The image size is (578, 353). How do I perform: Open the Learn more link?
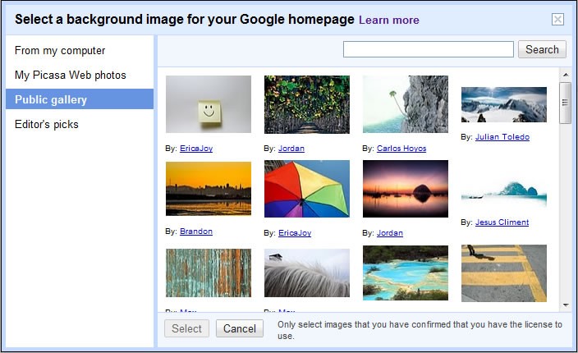point(389,20)
